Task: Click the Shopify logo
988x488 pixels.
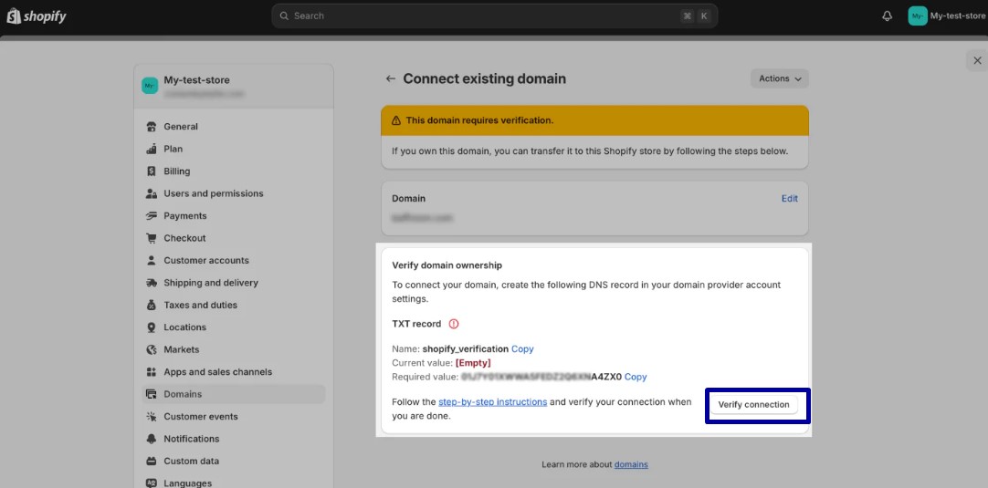Action: [x=36, y=16]
